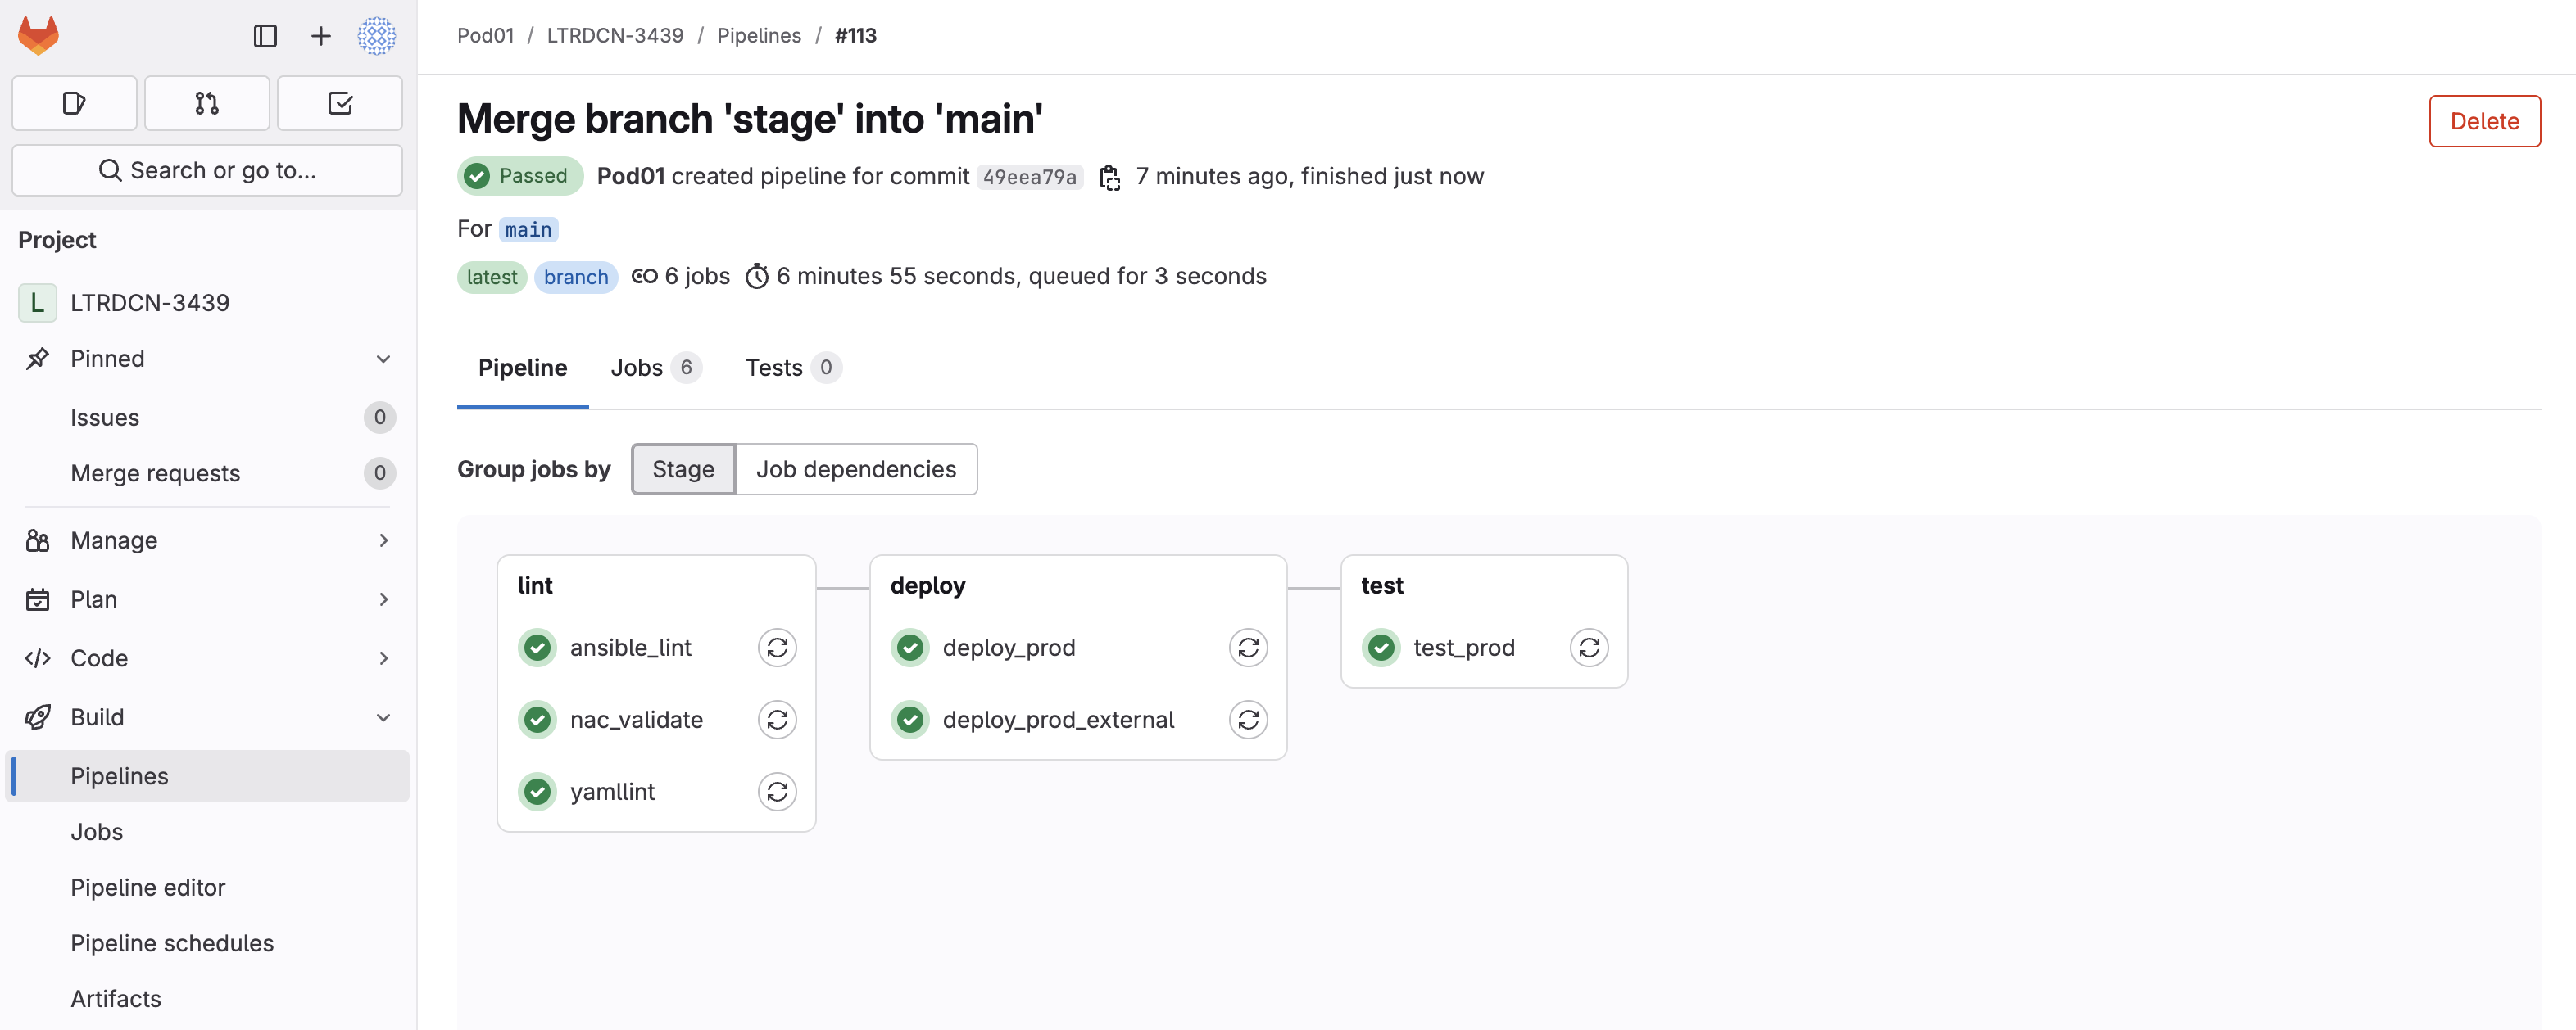Viewport: 2576px width, 1030px height.
Task: Open the nac_validate job
Action: pyautogui.click(x=636, y=720)
